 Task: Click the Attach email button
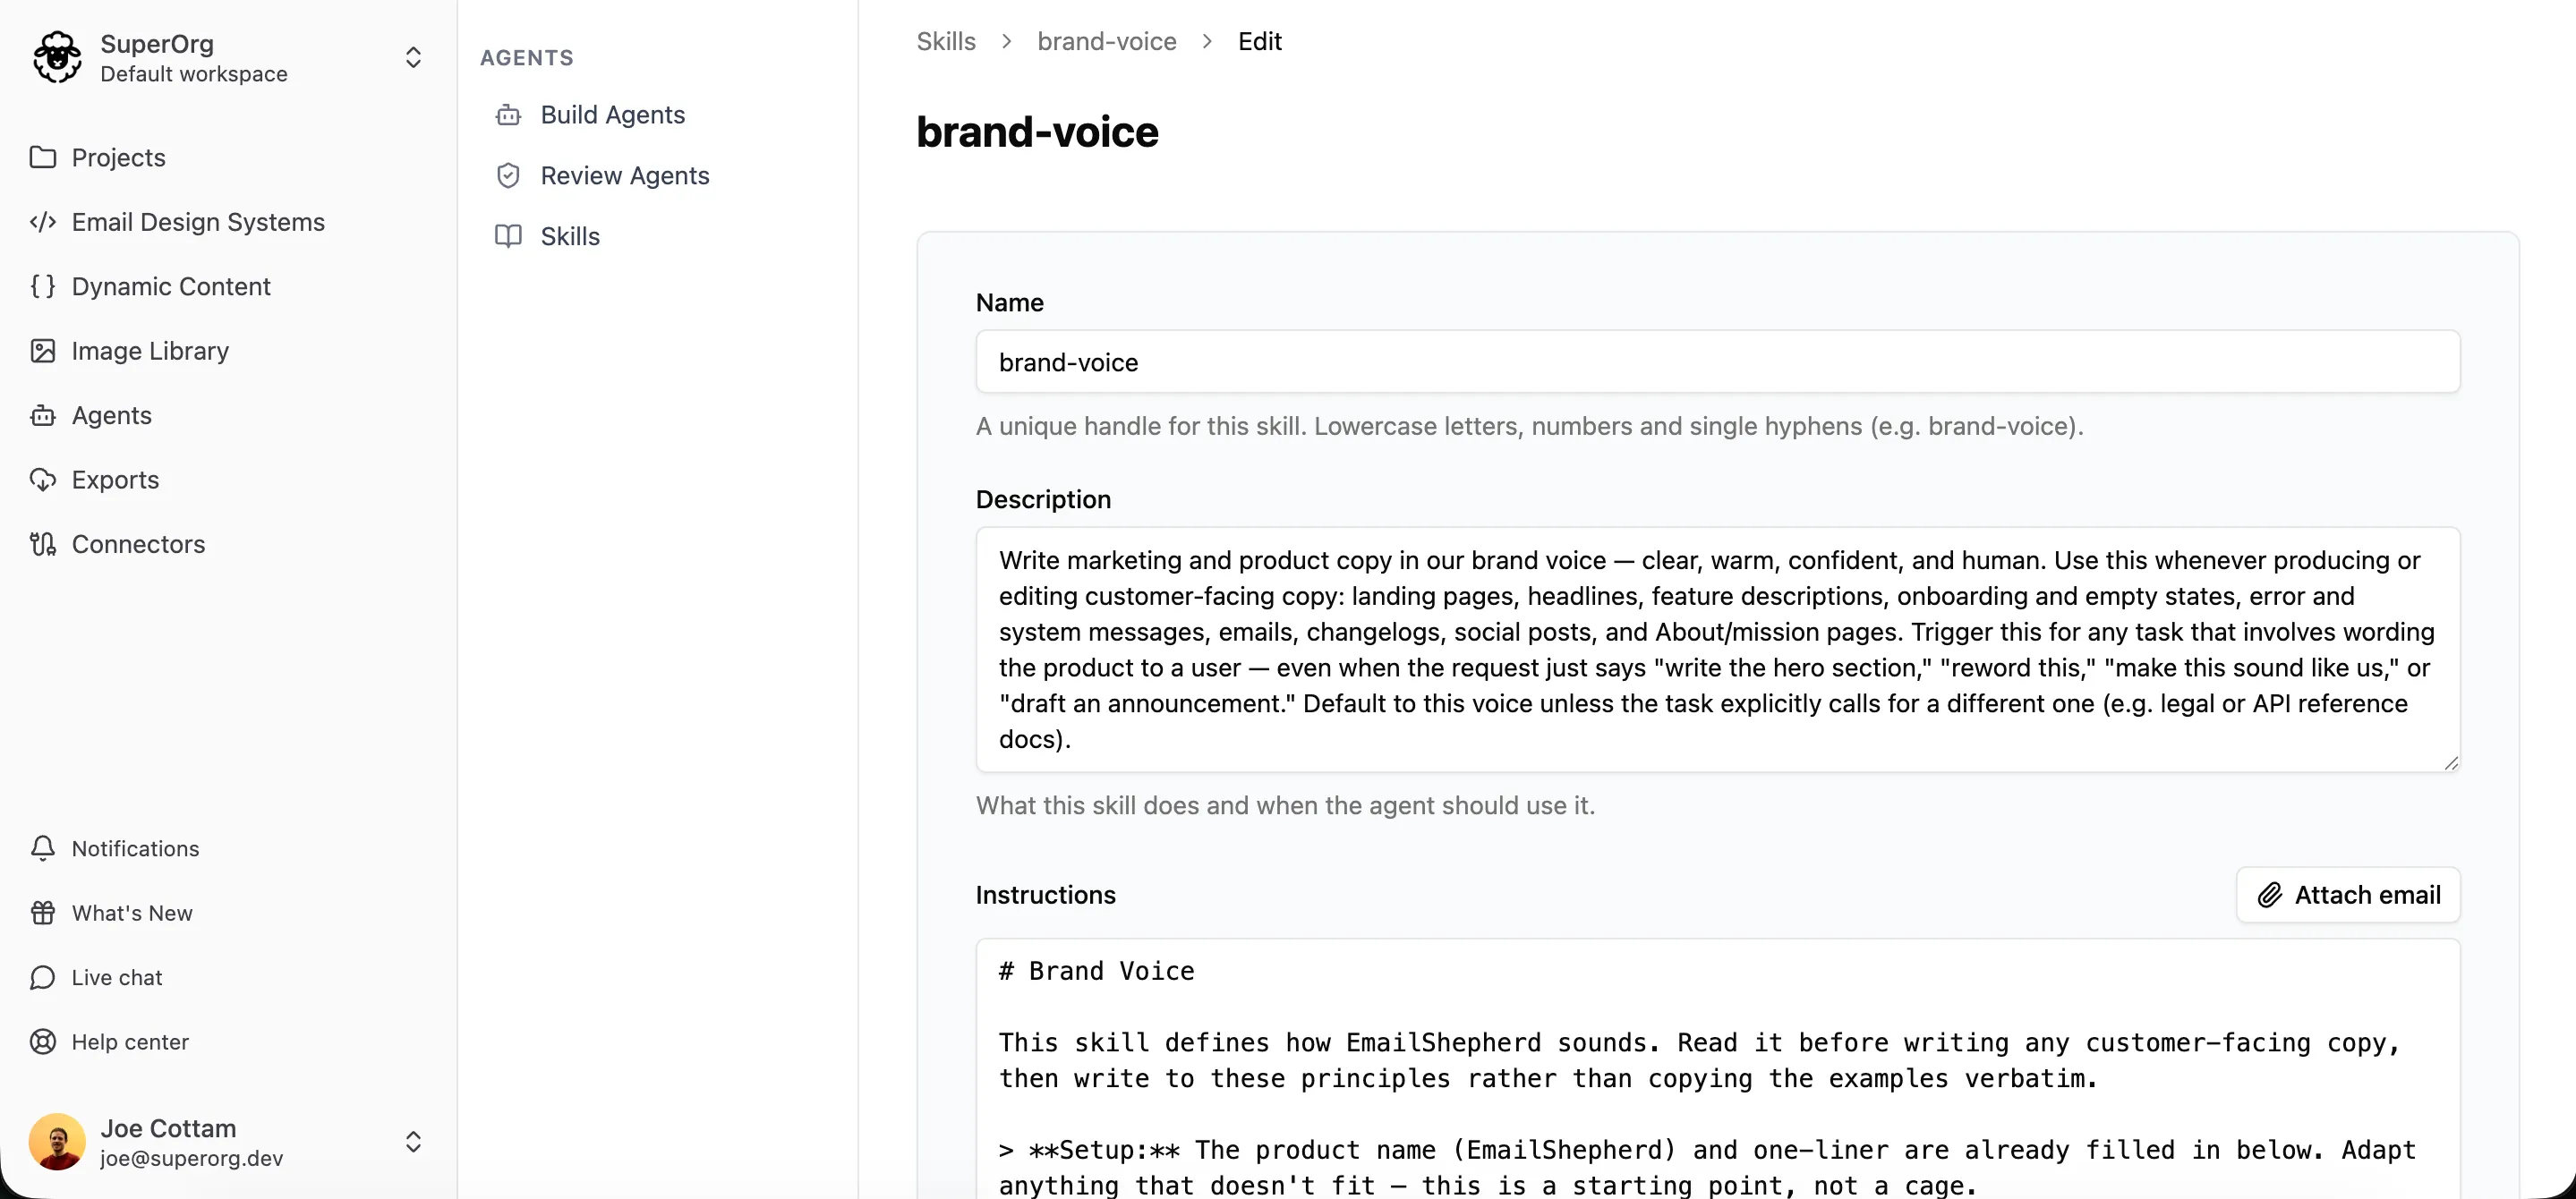[x=2348, y=895]
